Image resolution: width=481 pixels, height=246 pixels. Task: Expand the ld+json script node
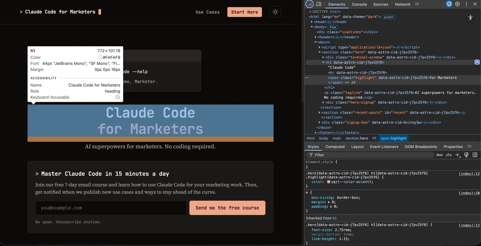point(319,47)
